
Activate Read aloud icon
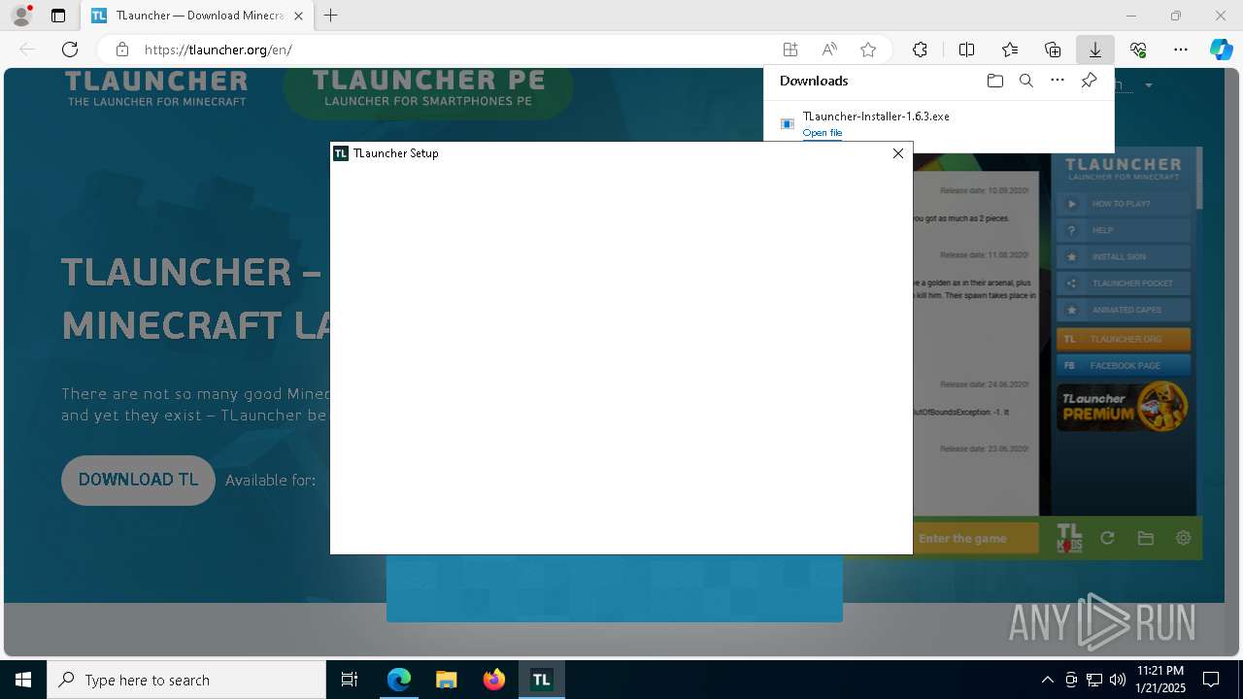[829, 50]
